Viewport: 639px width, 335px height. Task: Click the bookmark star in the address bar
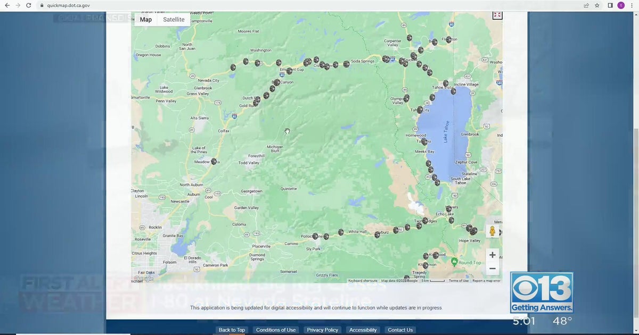point(597,5)
